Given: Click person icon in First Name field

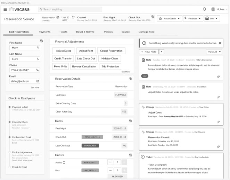Looking at the screenshot, I should (x=38, y=48).
